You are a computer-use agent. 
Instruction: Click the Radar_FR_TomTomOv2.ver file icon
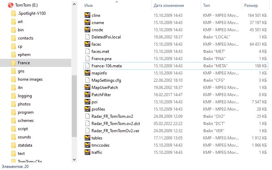(x=87, y=131)
